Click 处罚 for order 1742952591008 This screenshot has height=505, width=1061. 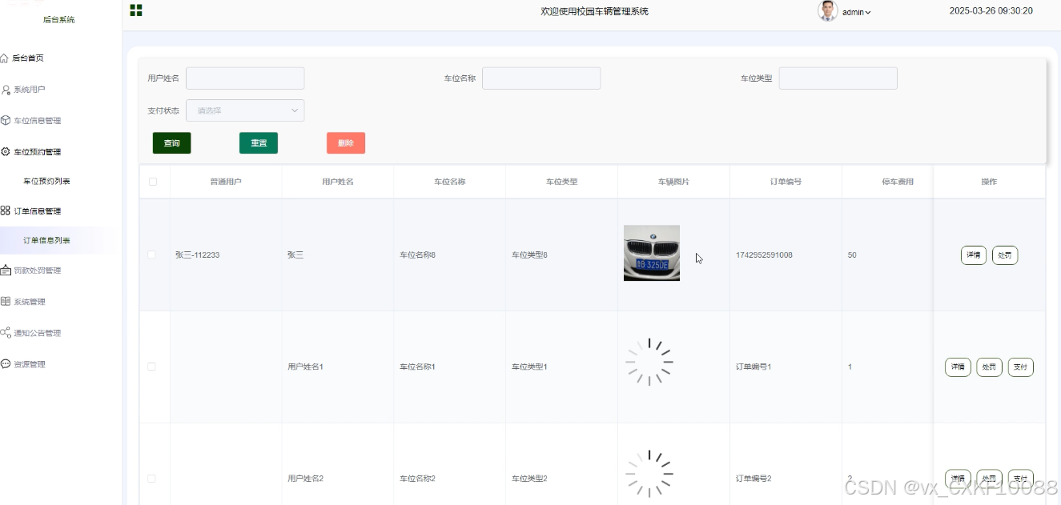click(x=1005, y=255)
